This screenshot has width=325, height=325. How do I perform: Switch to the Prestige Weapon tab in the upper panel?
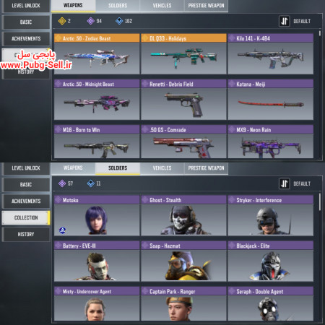[x=206, y=6]
